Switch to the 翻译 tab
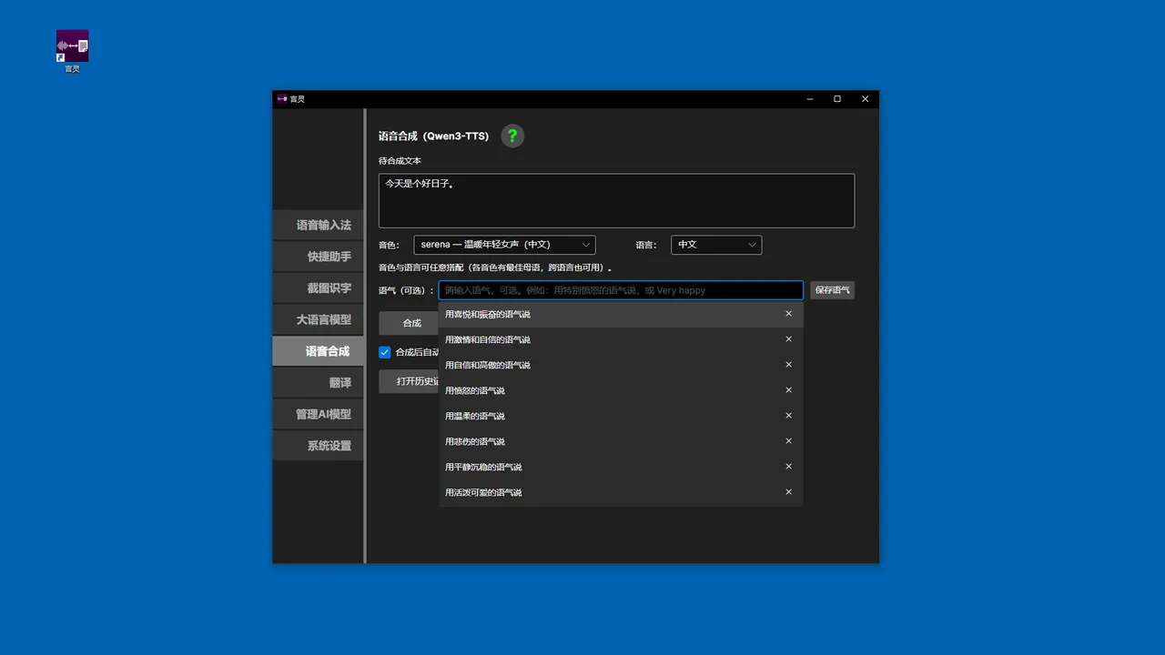Viewport: 1165px width, 655px height. tap(318, 383)
